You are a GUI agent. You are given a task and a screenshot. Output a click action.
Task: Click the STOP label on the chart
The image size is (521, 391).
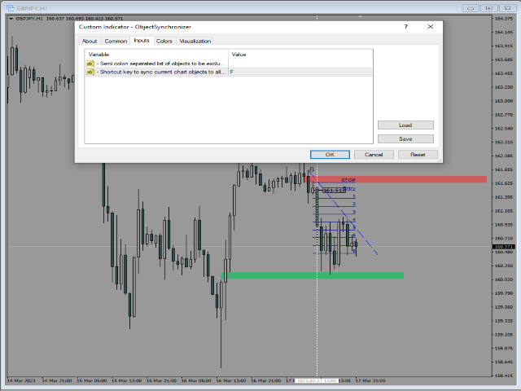[348, 180]
